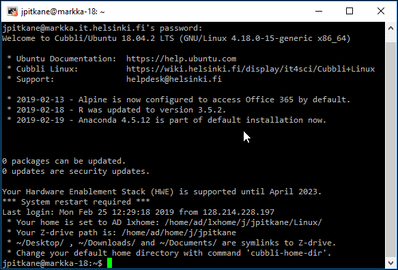Click the '0 packages can be updated' line

click(x=64, y=161)
